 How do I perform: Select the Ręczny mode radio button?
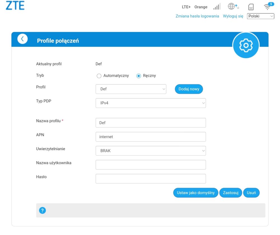pos(138,76)
